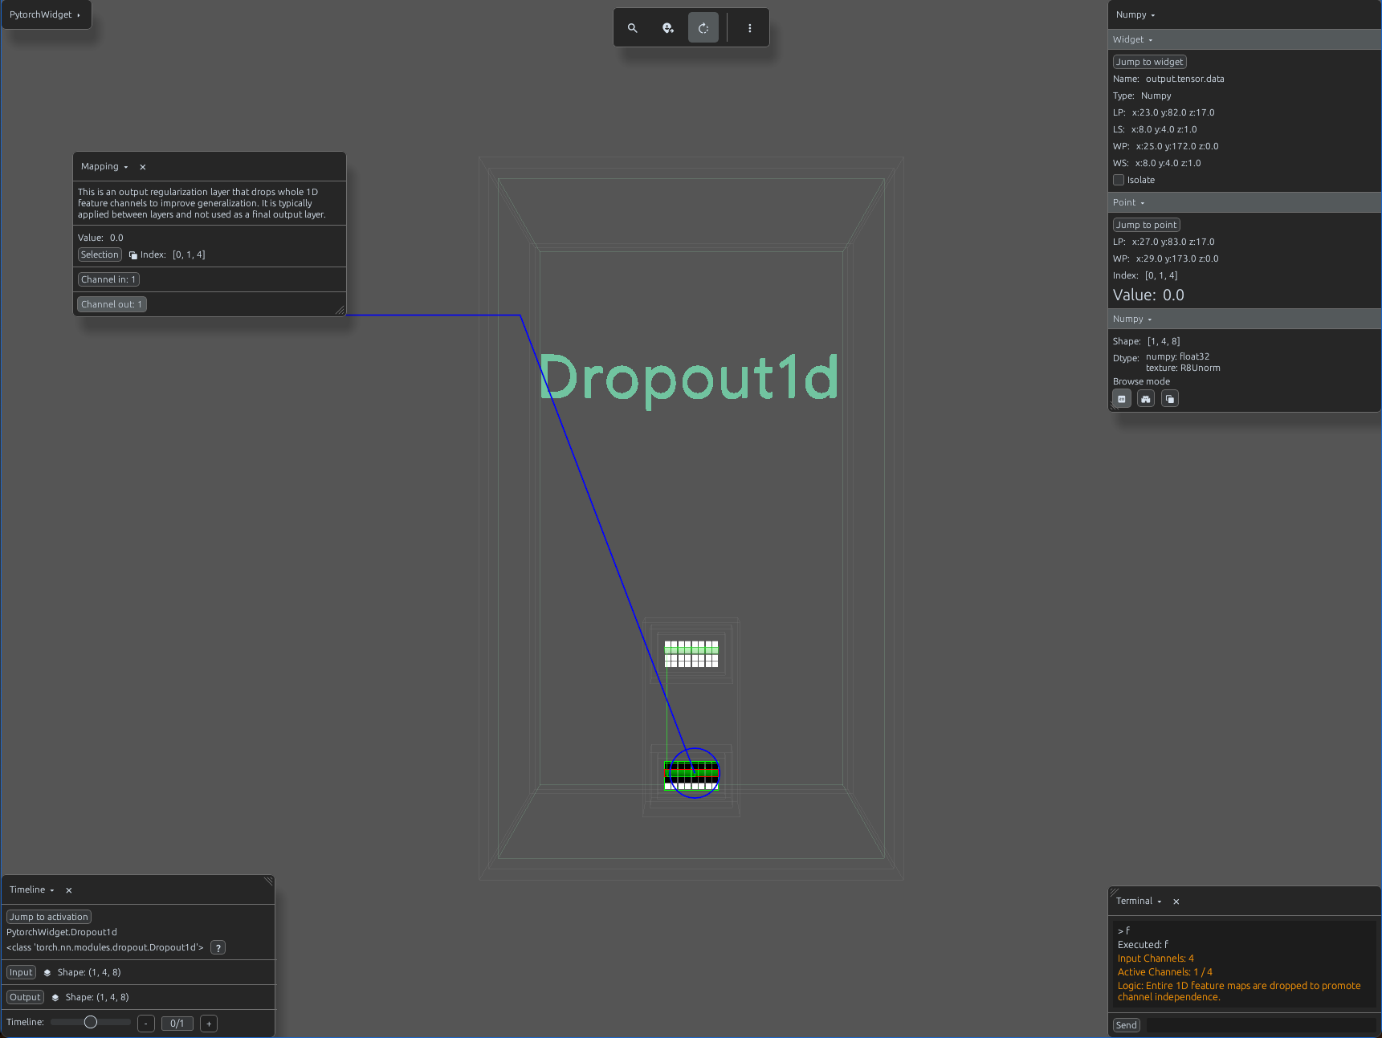Select the castle browse mode icon
The width and height of the screenshot is (1382, 1038).
(1146, 399)
